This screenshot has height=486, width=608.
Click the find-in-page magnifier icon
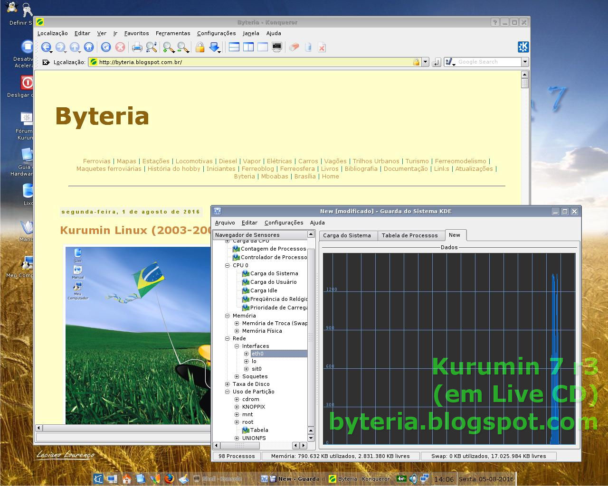[152, 47]
